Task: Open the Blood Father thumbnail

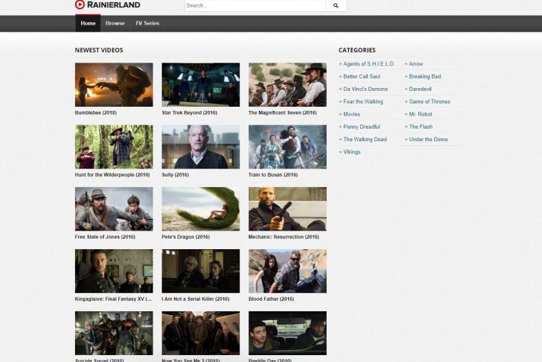Action: pyautogui.click(x=288, y=271)
